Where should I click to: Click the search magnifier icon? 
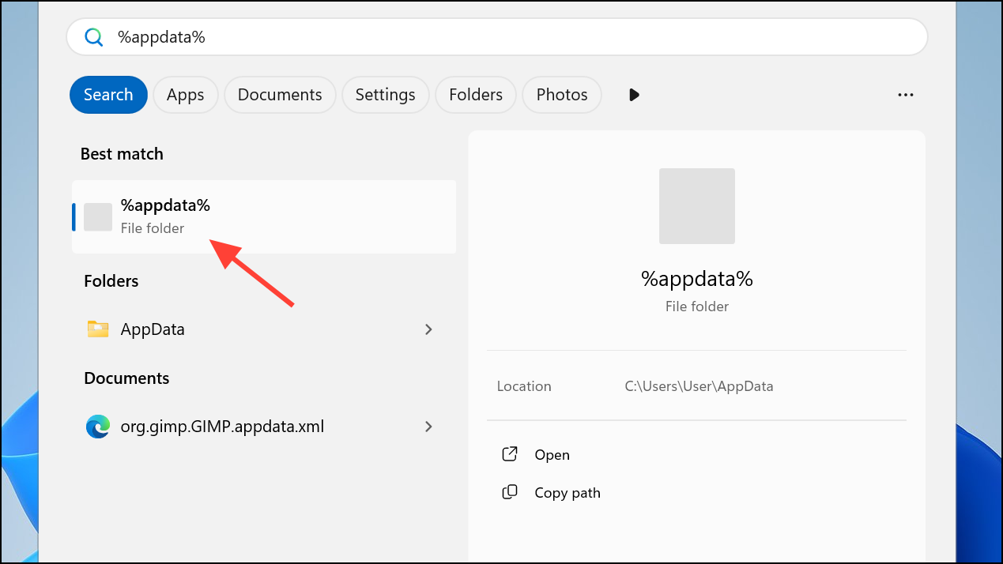94,37
